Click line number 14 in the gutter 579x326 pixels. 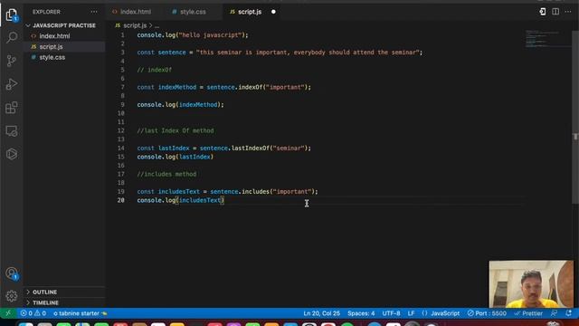121,148
